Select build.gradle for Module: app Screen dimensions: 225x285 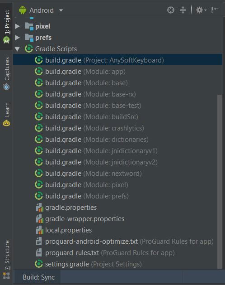pos(85,72)
